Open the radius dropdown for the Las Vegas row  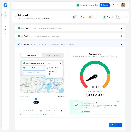[x=43, y=68]
